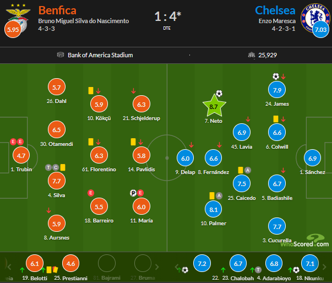332x283 pixels.
Task: Select Trubin's 4.7 rating circle
Action: coord(21,156)
